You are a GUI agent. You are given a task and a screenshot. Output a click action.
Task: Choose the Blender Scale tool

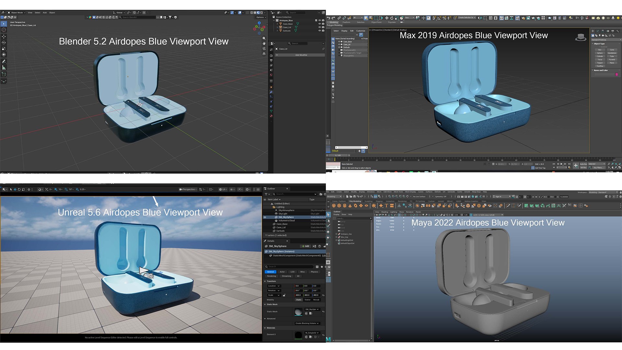click(x=4, y=49)
